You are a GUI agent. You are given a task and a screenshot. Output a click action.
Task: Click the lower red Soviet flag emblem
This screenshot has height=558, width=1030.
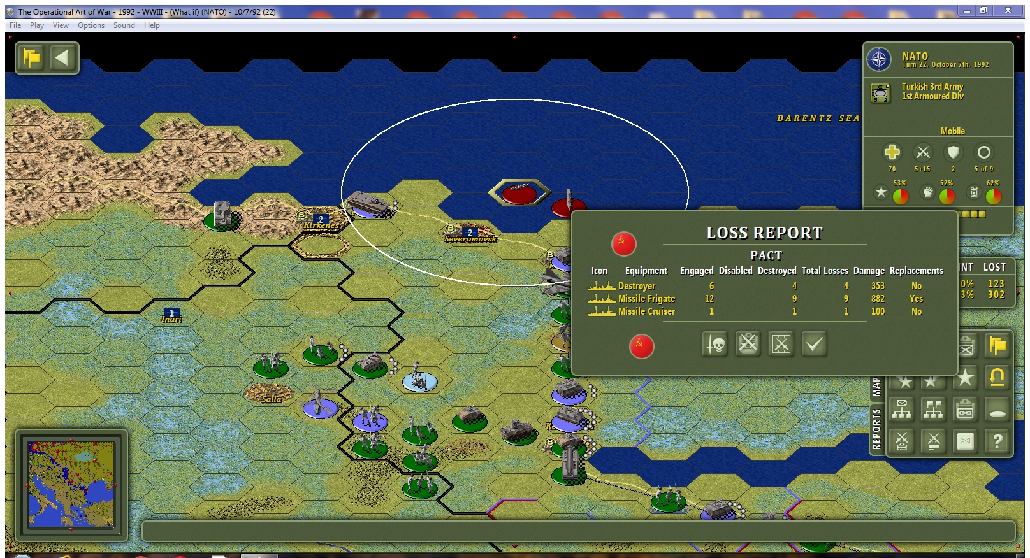(x=641, y=346)
